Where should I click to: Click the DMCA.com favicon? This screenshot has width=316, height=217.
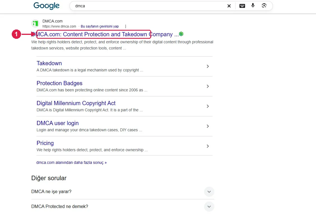coord(35,24)
